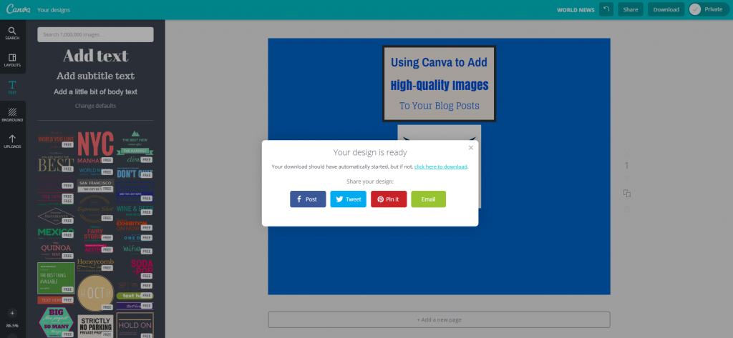Viewport: 733px width, 338px height.
Task: Select the red TEXT HERE banner template
Action: (x=56, y=299)
